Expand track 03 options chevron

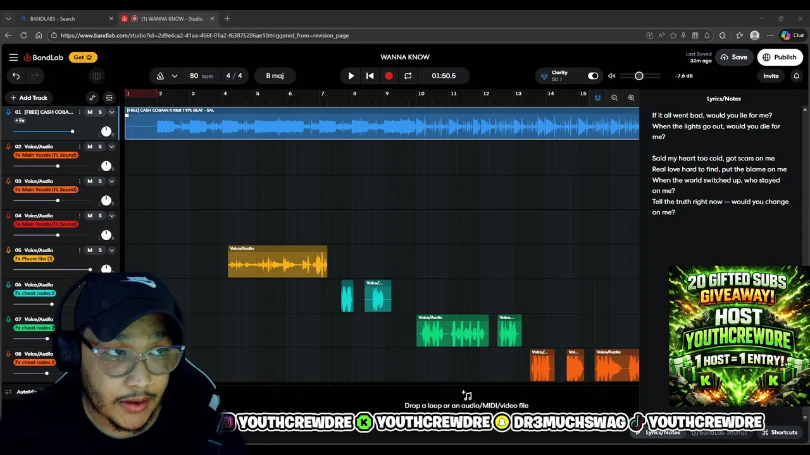pos(111,181)
